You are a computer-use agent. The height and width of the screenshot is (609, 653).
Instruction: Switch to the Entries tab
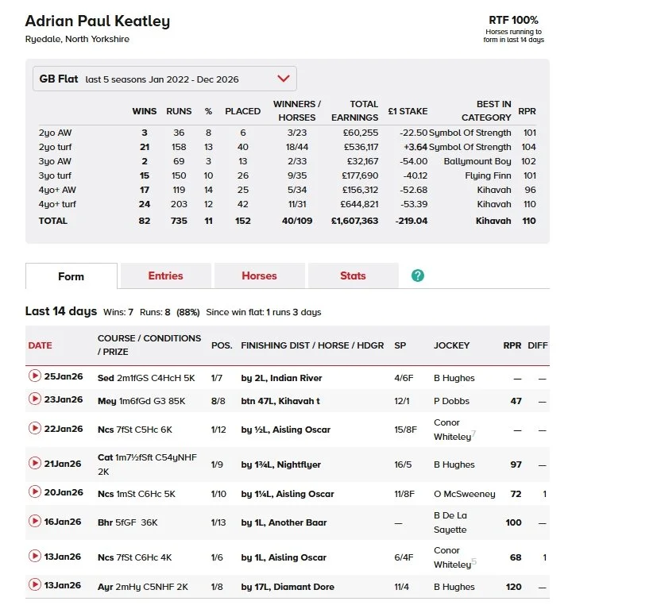pos(165,276)
